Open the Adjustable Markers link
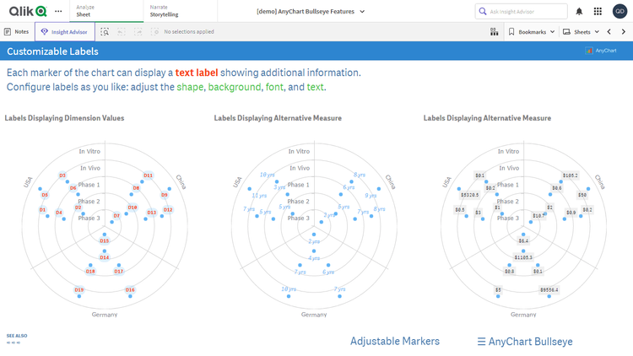The height and width of the screenshot is (356, 633). [x=394, y=341]
